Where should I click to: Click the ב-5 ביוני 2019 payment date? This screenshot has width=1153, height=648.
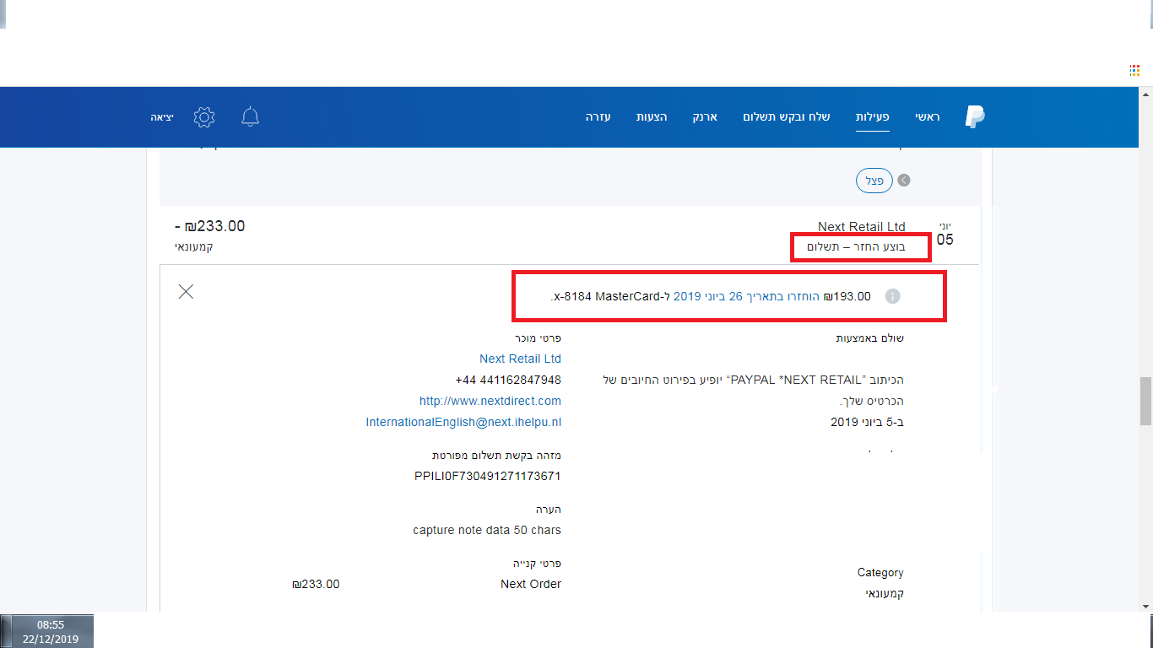click(x=867, y=422)
